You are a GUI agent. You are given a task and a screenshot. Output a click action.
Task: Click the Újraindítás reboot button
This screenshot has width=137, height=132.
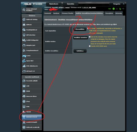click(x=70, y=4)
